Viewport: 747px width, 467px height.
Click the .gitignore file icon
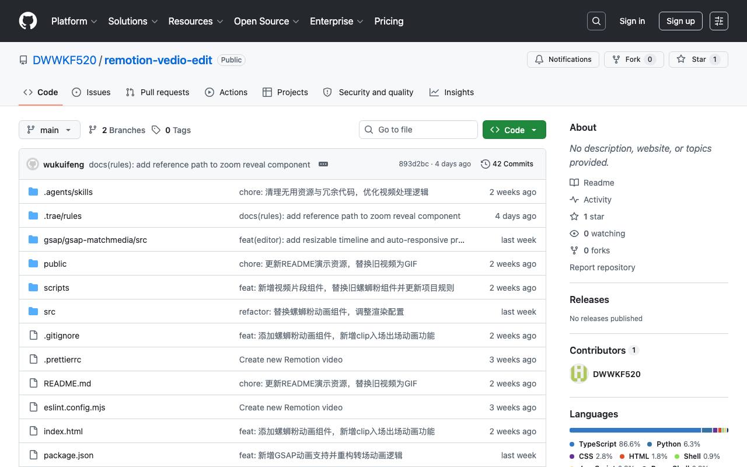point(33,336)
